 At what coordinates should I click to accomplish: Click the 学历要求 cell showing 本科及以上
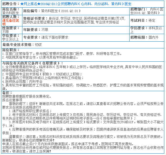click(x=147, y=30)
